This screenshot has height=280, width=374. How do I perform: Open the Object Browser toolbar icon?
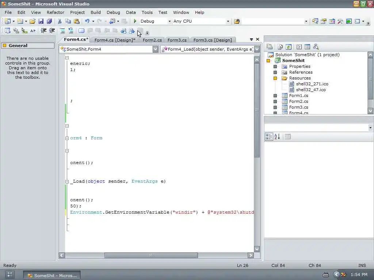(x=332, y=21)
